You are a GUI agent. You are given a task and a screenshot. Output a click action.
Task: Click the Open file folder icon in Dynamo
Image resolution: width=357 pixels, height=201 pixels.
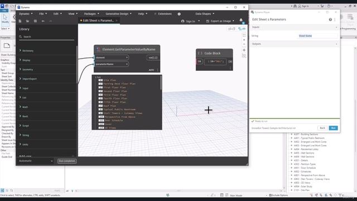27,21
